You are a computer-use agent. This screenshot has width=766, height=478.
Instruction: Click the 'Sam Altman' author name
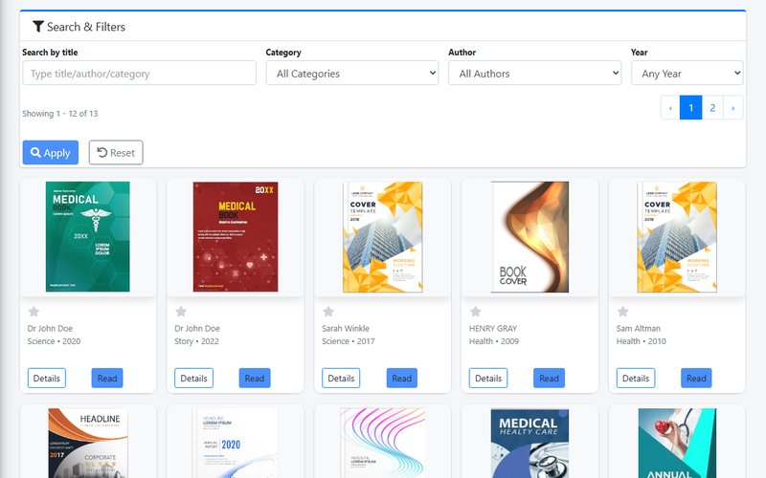coord(639,328)
